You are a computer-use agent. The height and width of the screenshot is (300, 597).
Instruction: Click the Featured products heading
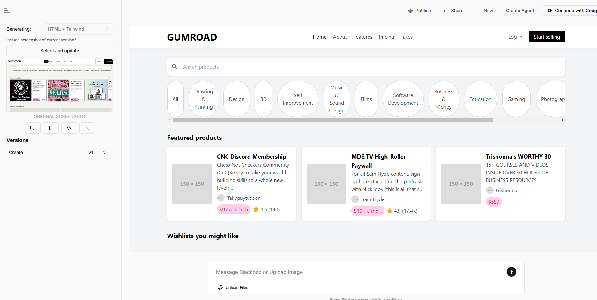coord(195,138)
